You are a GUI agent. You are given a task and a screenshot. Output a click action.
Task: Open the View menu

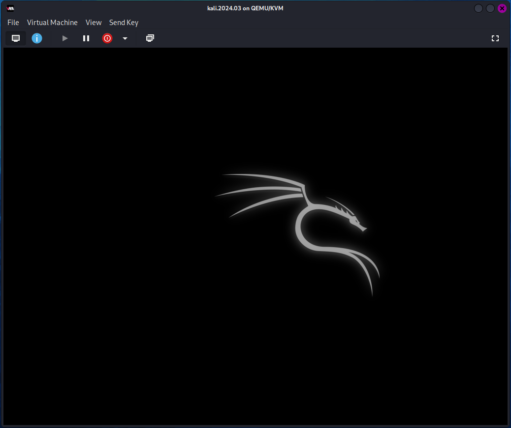click(94, 23)
